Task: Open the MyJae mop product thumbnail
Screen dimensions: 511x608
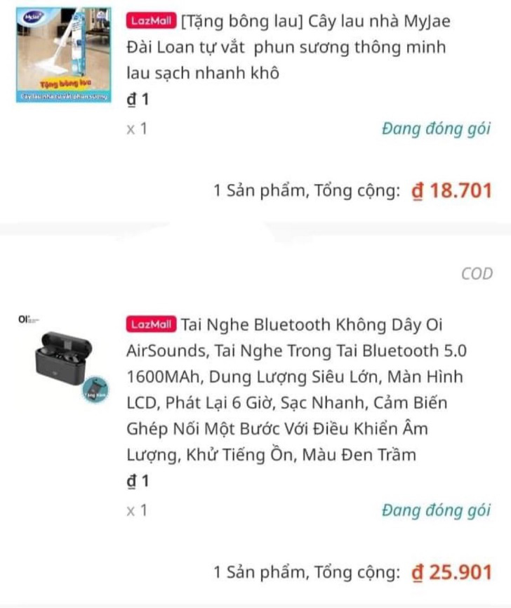Action: tap(64, 55)
